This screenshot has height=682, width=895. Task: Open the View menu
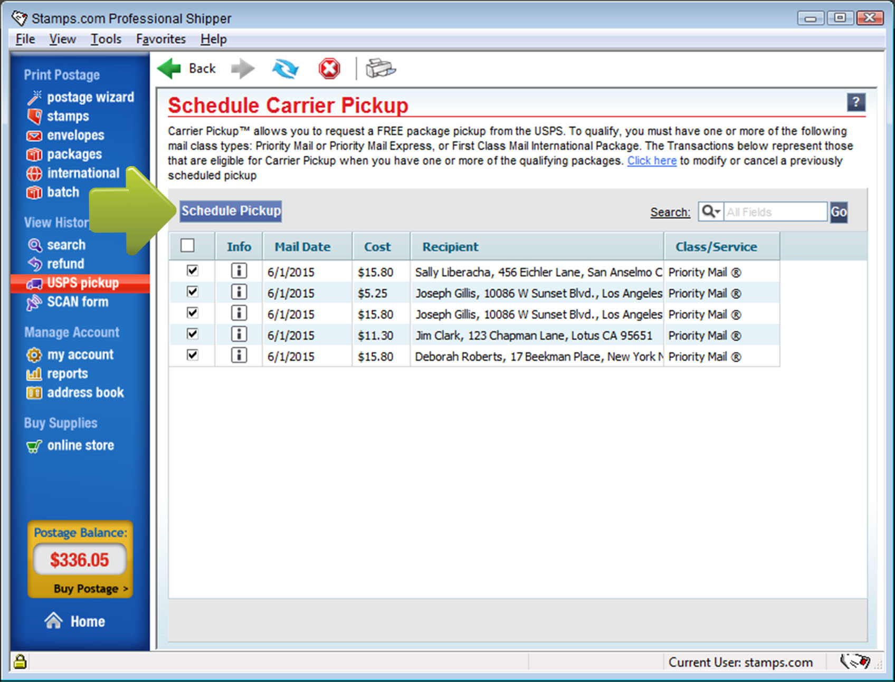click(x=63, y=39)
